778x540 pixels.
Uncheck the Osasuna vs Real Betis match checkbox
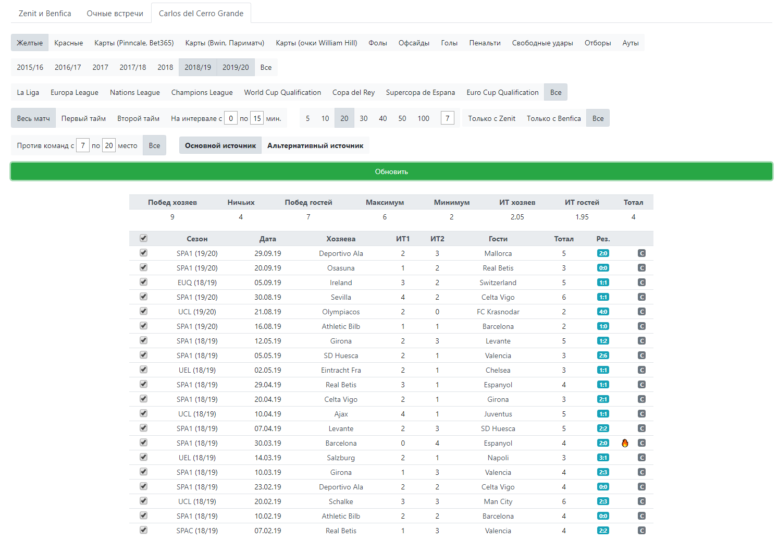pyautogui.click(x=143, y=267)
